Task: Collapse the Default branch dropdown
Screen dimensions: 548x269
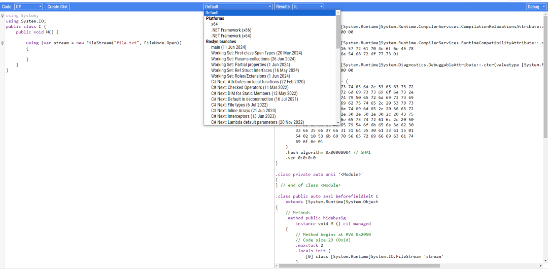Action: click(238, 7)
